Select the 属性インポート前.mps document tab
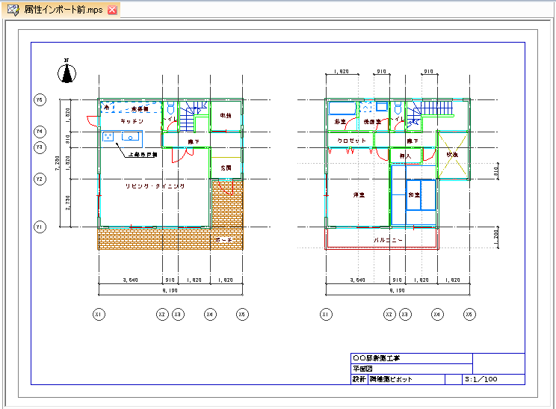Image resolution: width=556 pixels, height=409 pixels. [x=61, y=10]
